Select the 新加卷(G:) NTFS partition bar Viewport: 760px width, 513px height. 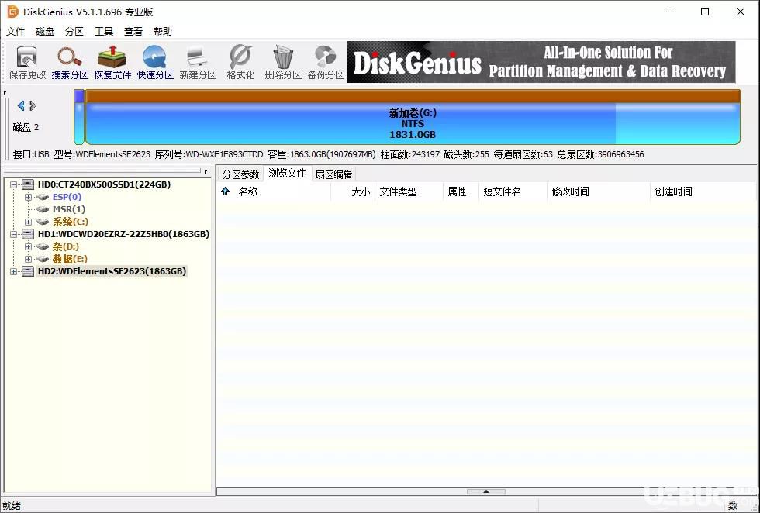coord(413,117)
